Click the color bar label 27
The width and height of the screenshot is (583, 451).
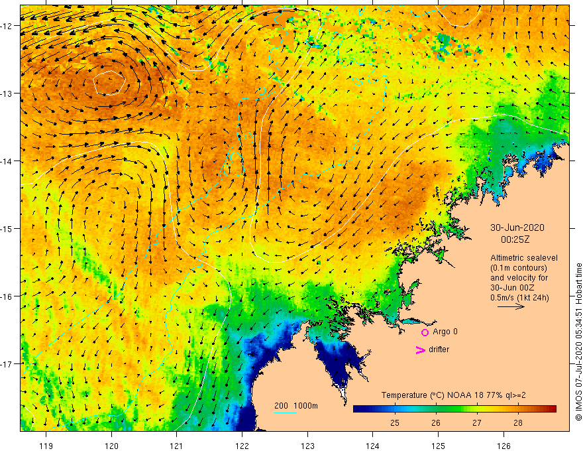click(x=476, y=422)
